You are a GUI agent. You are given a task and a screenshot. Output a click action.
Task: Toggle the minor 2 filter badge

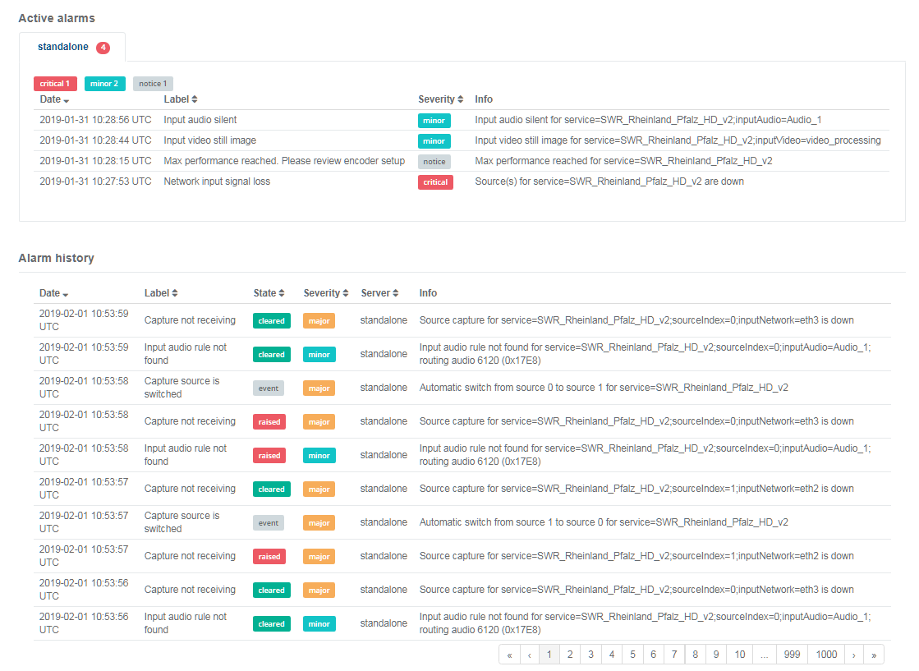104,84
